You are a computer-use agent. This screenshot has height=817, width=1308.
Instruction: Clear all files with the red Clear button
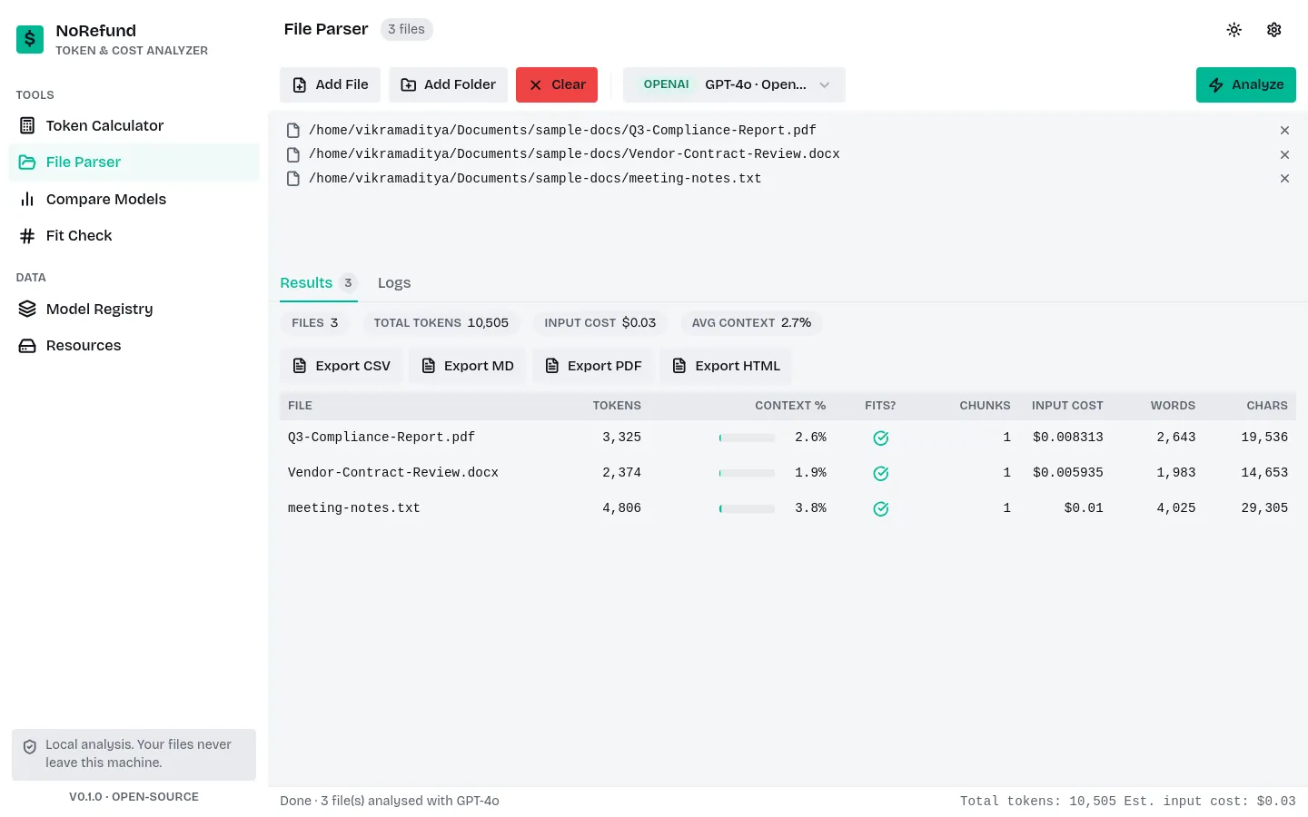557,84
